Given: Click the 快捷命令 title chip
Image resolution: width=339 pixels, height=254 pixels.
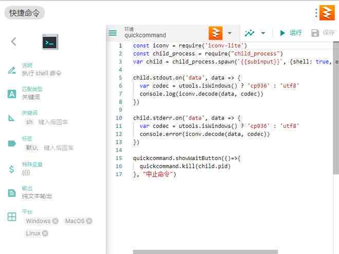Looking at the screenshot, I should [x=25, y=13].
